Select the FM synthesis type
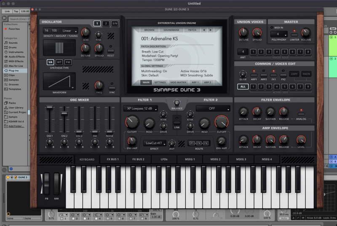This screenshot has width=337, height=226. (x=68, y=62)
